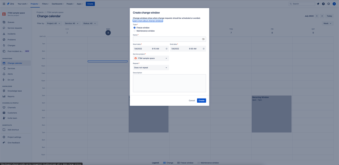Select the Maintenance window radio button
339x165 pixels.
tap(135, 31)
